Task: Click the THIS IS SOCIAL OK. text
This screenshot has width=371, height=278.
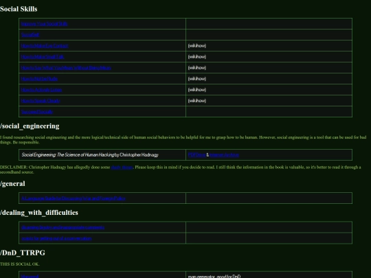Action: (x=20, y=264)
